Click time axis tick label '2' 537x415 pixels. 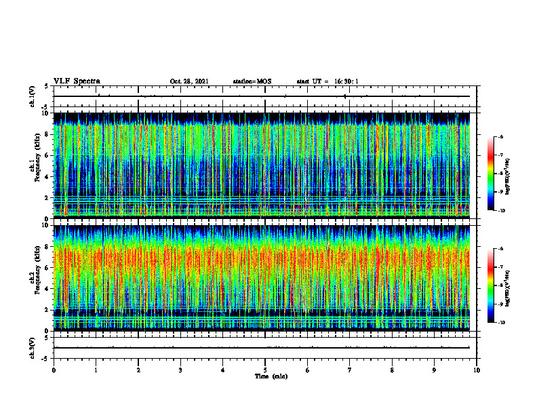tap(138, 370)
